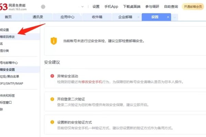Click the yellow security shield icon
The height and width of the screenshot is (137, 206).
[54, 41]
